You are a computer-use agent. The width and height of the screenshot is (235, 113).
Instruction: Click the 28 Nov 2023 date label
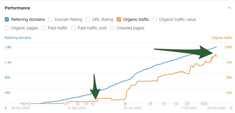point(217,108)
